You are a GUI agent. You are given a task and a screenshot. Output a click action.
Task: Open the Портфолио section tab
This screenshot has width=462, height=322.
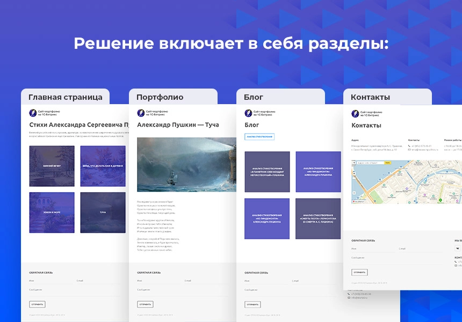coord(173,97)
